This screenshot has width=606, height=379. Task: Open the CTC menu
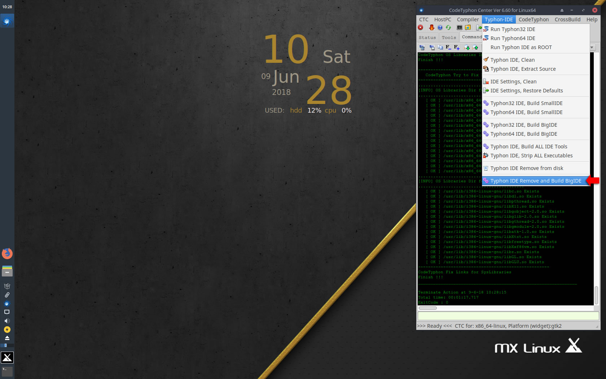[424, 19]
